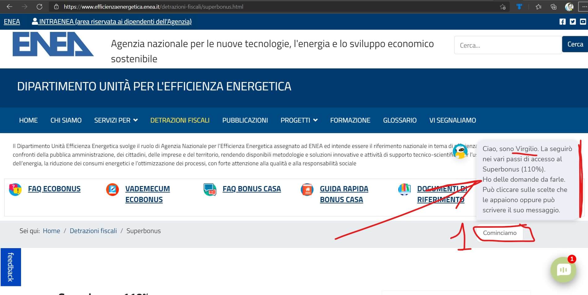
Task: Open browser settings and more menu
Action: 583,7
